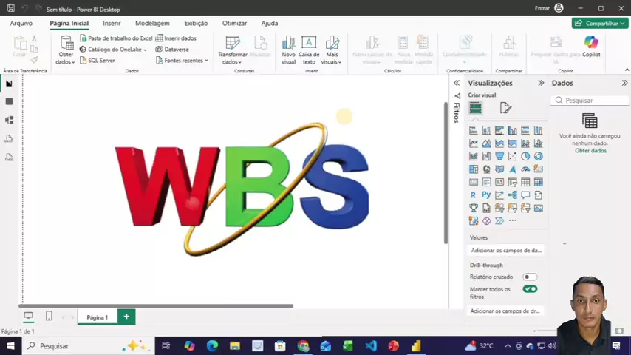The image size is (631, 355).
Task: Open more visuals via the ellipsis icon
Action: 512,221
